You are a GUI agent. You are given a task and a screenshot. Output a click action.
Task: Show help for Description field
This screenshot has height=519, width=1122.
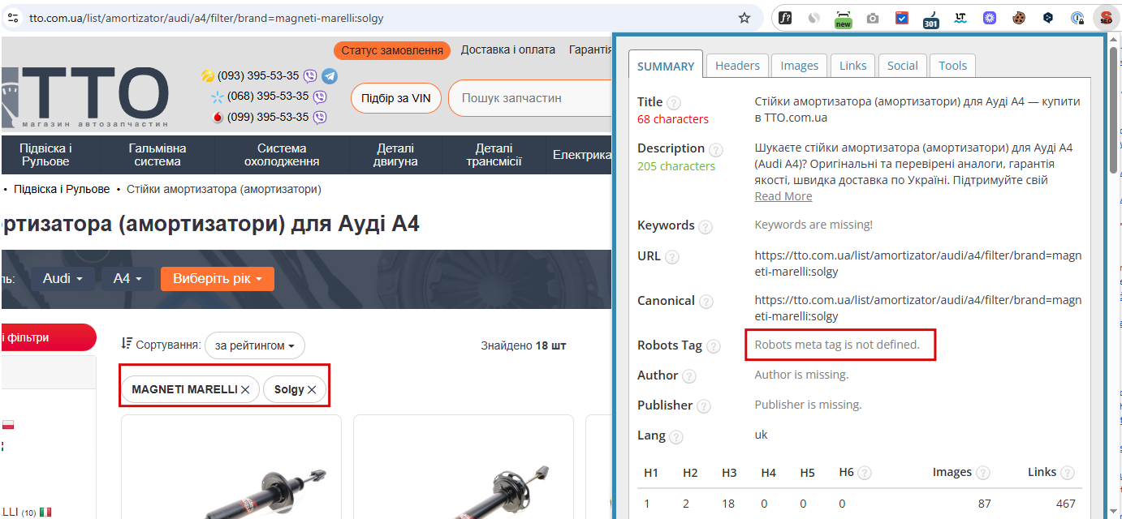tap(715, 150)
